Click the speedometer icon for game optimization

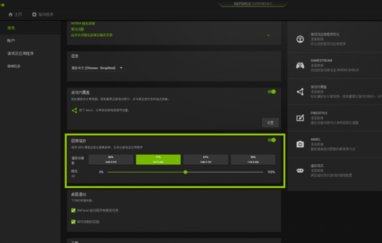click(300, 39)
